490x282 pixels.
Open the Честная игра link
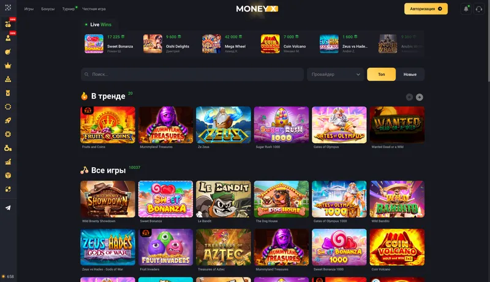click(94, 9)
